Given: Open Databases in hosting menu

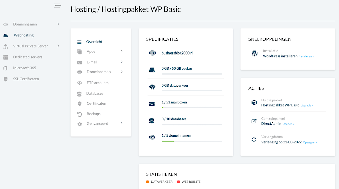Looking at the screenshot, I should click(95, 93).
